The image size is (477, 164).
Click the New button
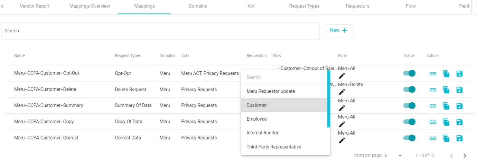(x=339, y=30)
